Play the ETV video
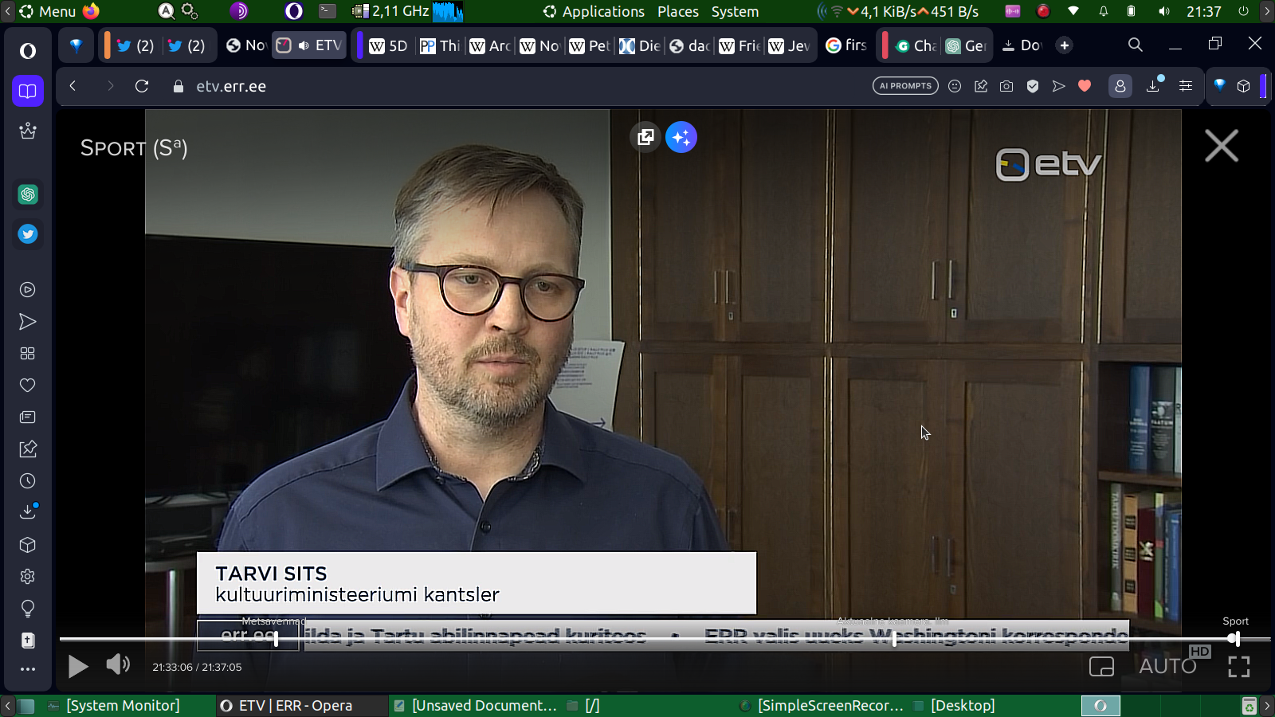The width and height of the screenshot is (1275, 717). 78,666
